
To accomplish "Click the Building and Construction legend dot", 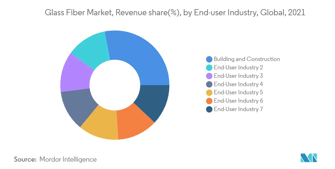I will click(209, 59).
